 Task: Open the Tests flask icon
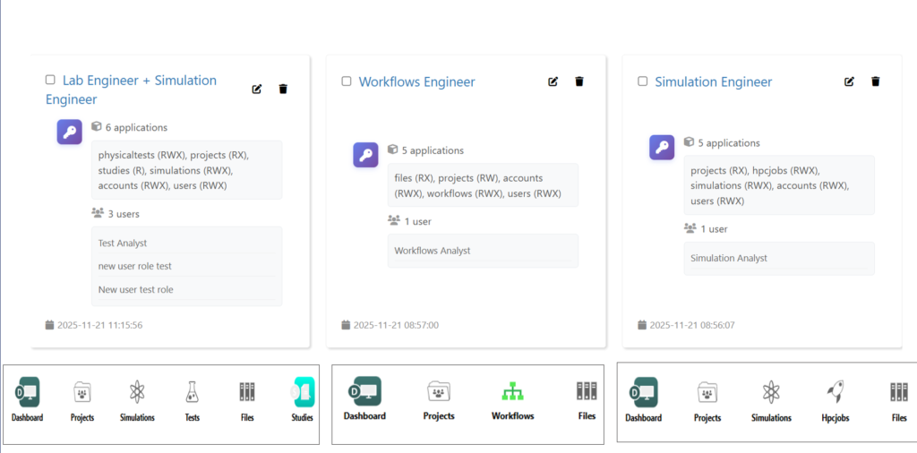pos(192,392)
